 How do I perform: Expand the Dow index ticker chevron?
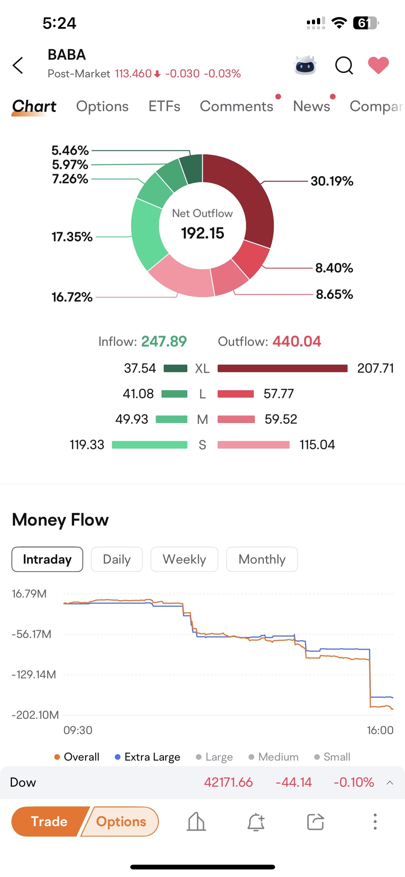coord(390,782)
